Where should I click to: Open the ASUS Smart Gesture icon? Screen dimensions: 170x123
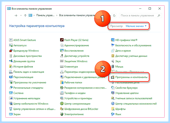click(x=11, y=40)
